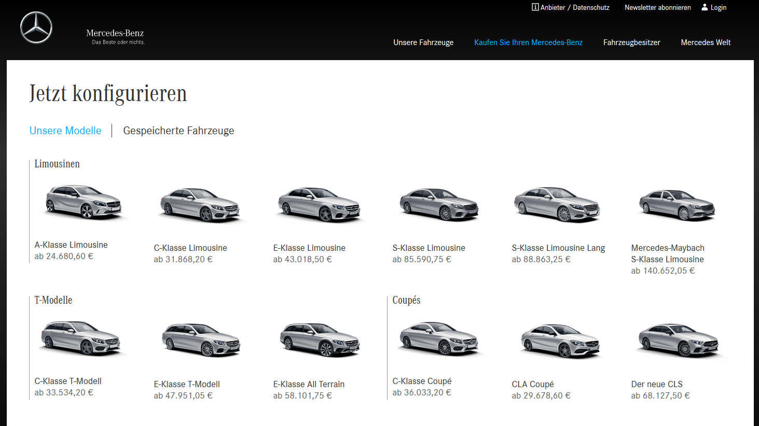Viewport: 759px width, 426px height.
Task: Click the price ab 58.101,75 €
Action: click(302, 395)
